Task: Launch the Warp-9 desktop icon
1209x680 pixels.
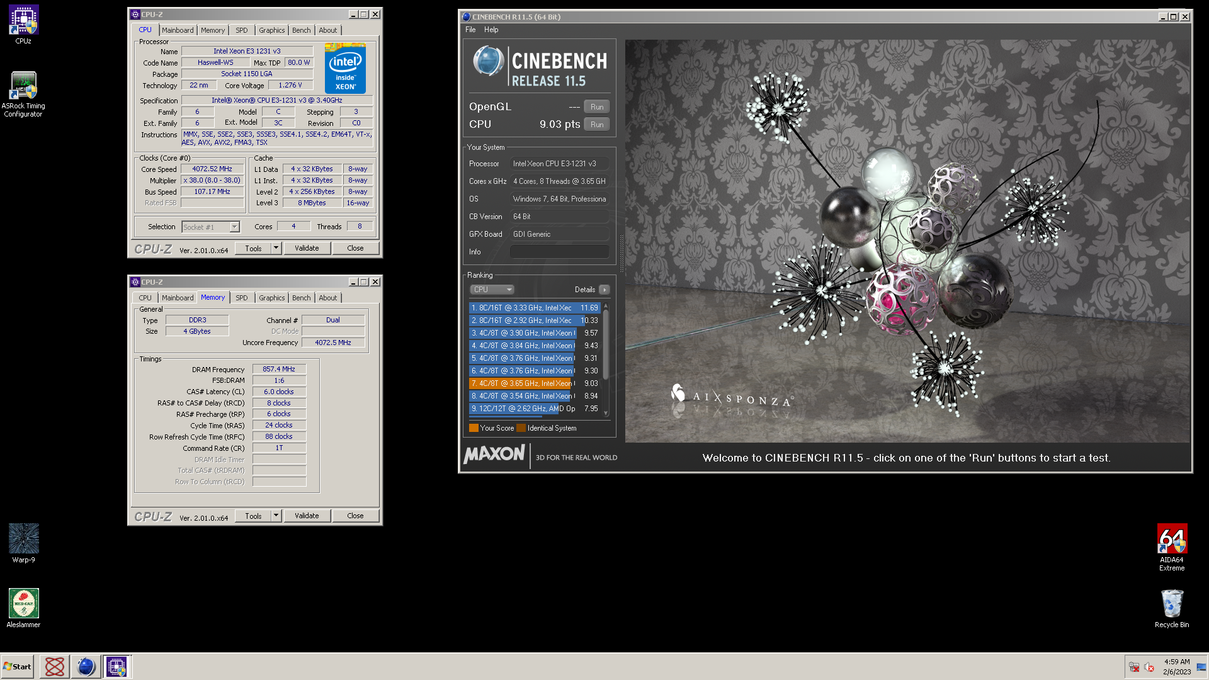Action: [23, 543]
